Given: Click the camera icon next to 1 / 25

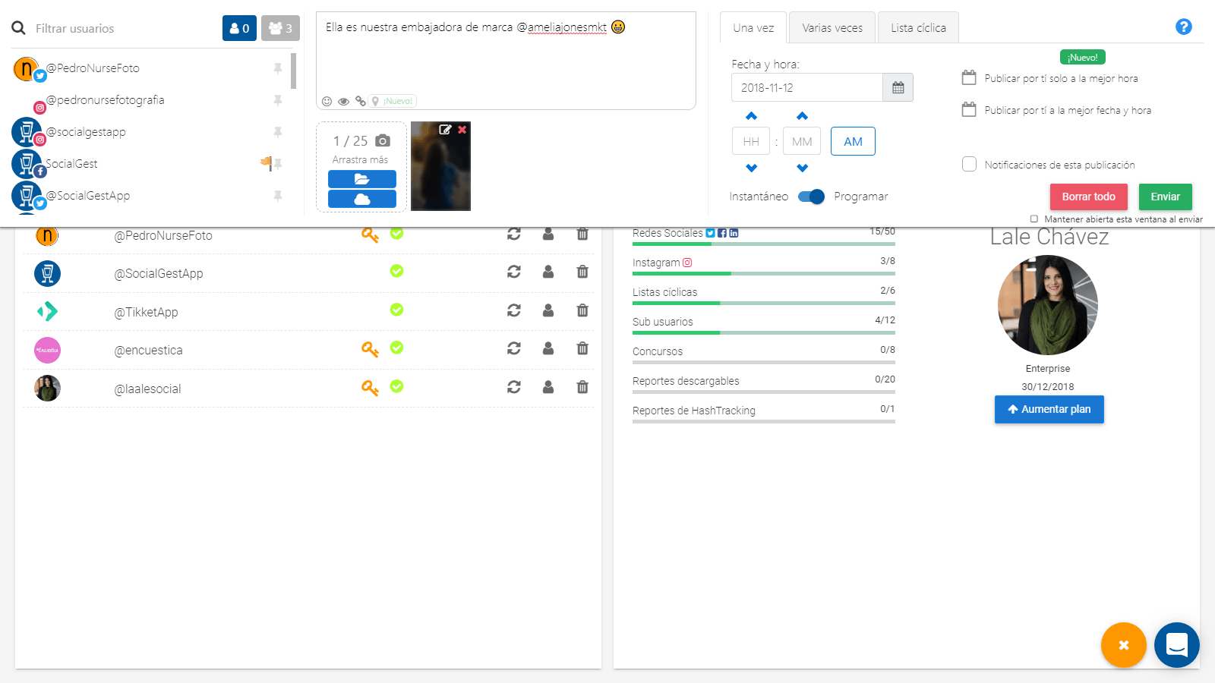Looking at the screenshot, I should (383, 141).
